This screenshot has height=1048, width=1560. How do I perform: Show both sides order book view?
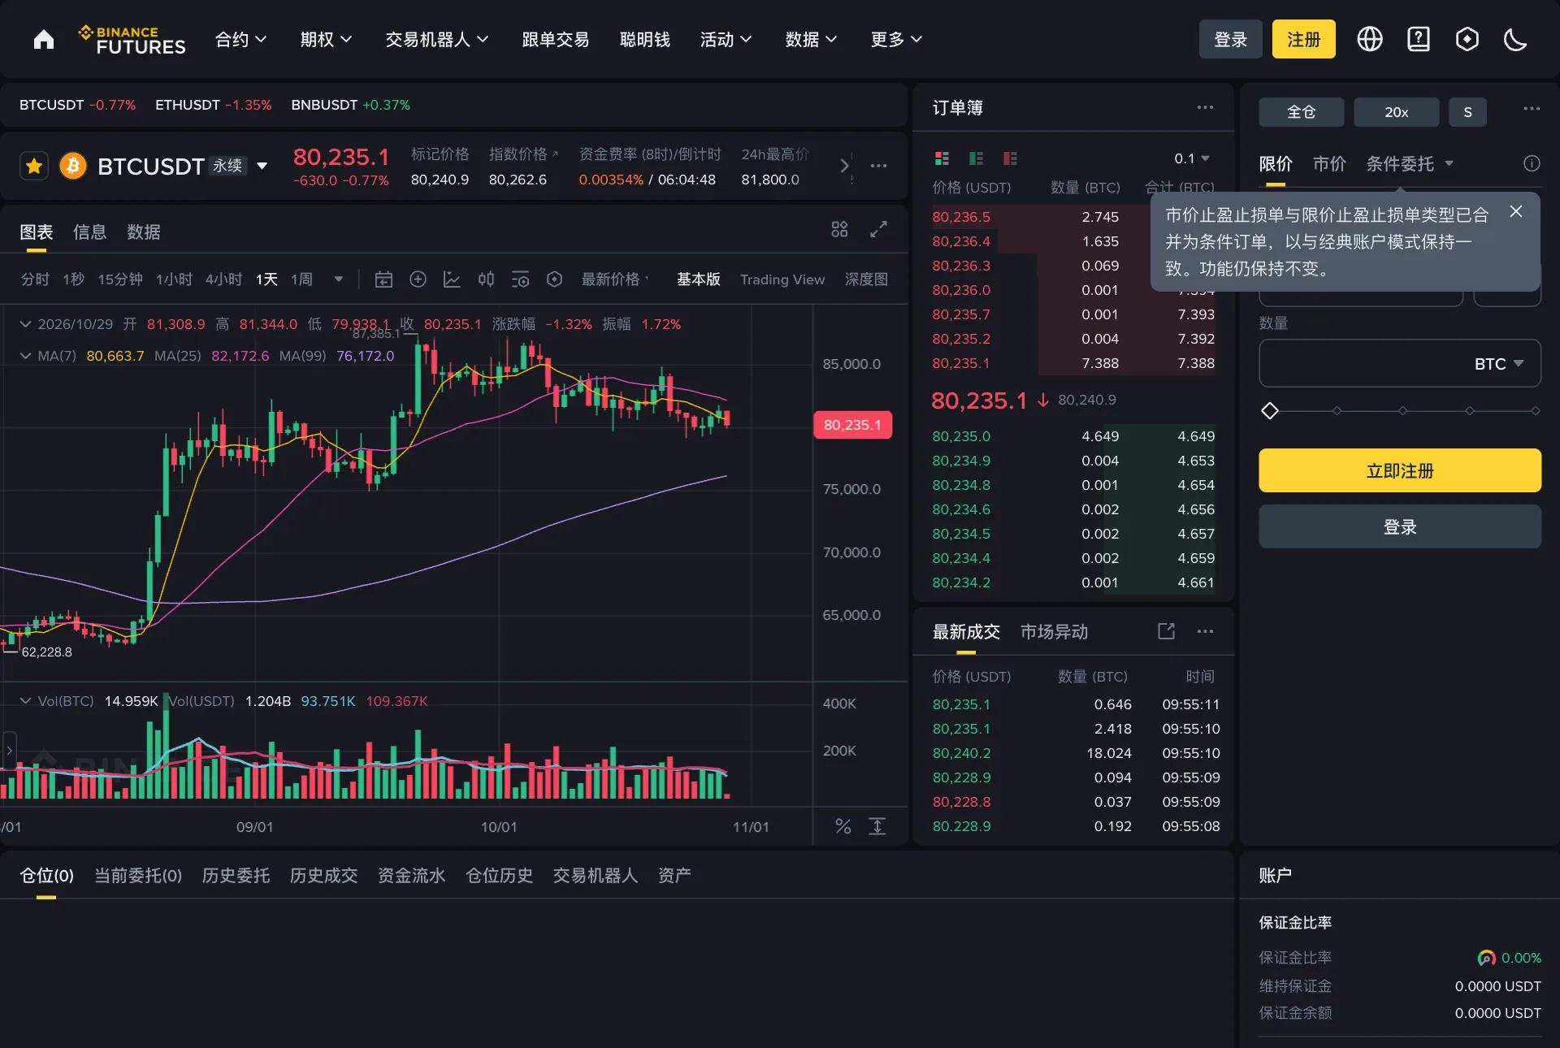[x=942, y=158]
